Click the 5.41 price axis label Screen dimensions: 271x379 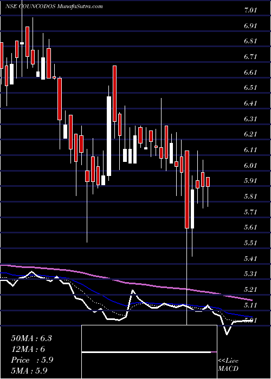pos(250,258)
